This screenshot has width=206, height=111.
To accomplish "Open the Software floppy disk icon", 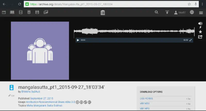I will coord(37,12).
